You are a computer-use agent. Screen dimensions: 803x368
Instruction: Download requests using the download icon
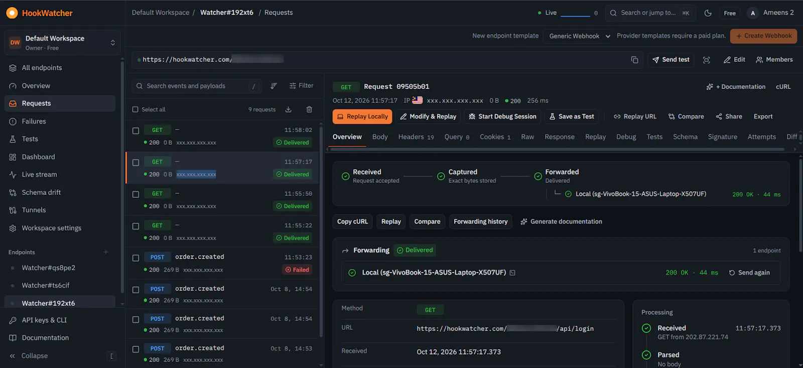tap(289, 109)
